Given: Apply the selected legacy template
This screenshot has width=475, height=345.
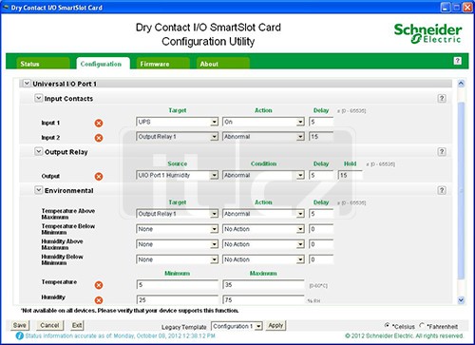Looking at the screenshot, I should click(275, 325).
